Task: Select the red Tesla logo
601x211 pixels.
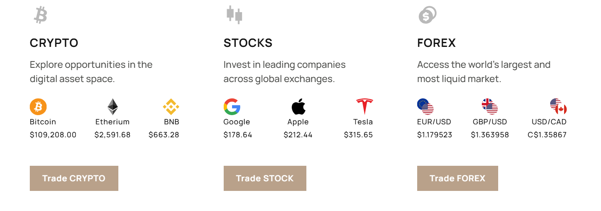Action: pos(364,107)
